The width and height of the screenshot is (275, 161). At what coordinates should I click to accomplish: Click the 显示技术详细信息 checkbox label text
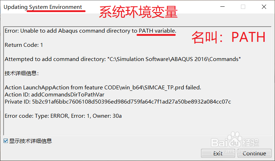(x=31, y=141)
